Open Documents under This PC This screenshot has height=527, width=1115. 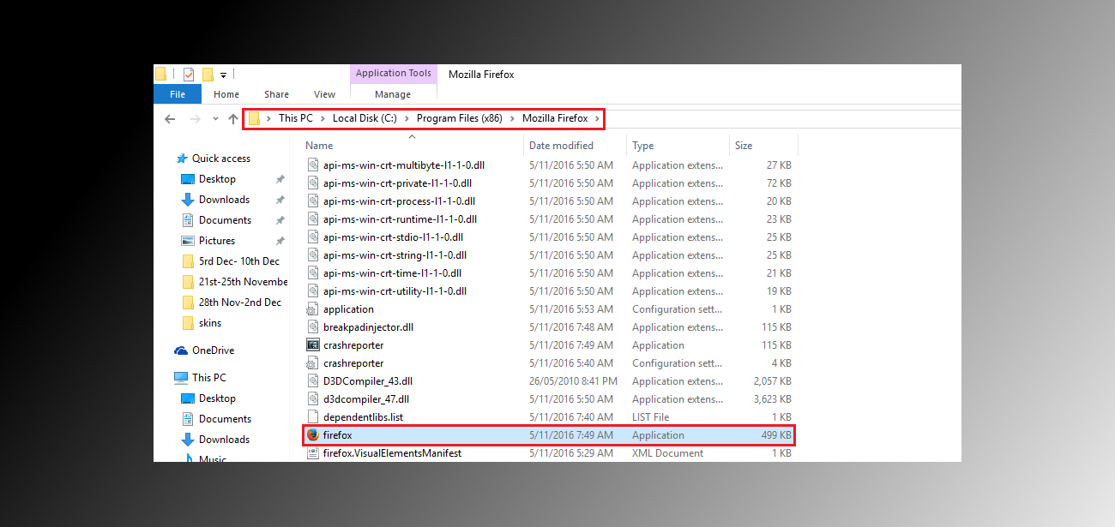[225, 419]
